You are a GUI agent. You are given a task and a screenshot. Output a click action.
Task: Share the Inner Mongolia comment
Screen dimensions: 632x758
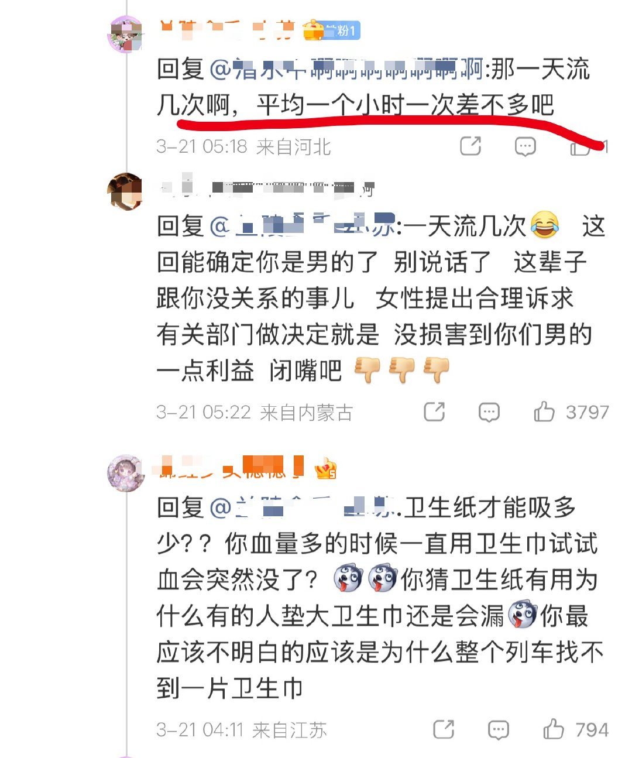click(x=434, y=412)
